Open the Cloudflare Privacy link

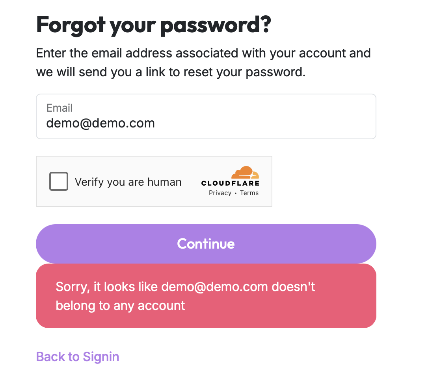point(220,193)
